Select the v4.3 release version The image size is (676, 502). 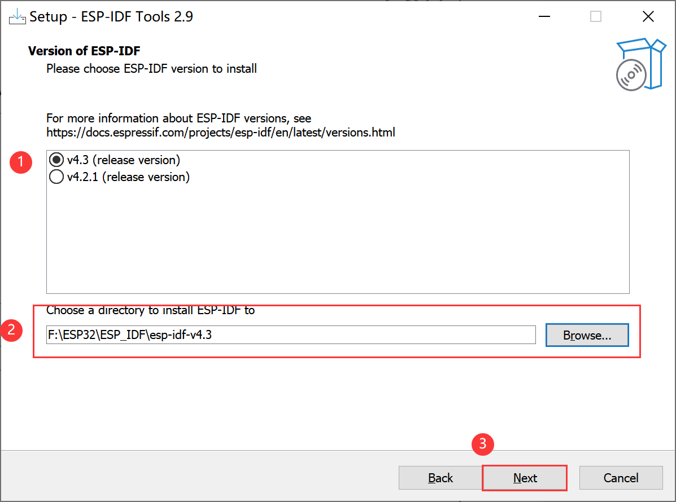tap(56, 160)
